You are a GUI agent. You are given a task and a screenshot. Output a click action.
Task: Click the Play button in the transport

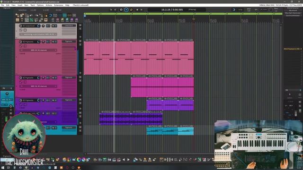(126, 9)
